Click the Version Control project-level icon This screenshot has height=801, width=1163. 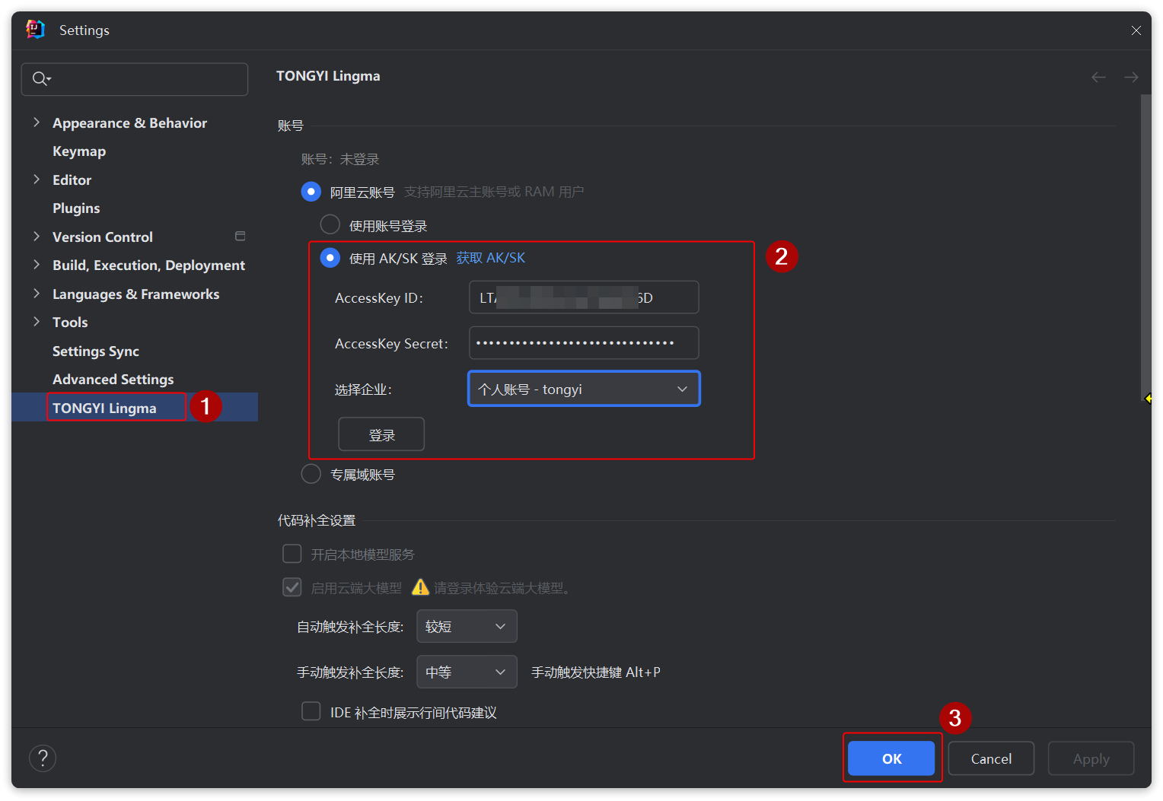click(241, 236)
